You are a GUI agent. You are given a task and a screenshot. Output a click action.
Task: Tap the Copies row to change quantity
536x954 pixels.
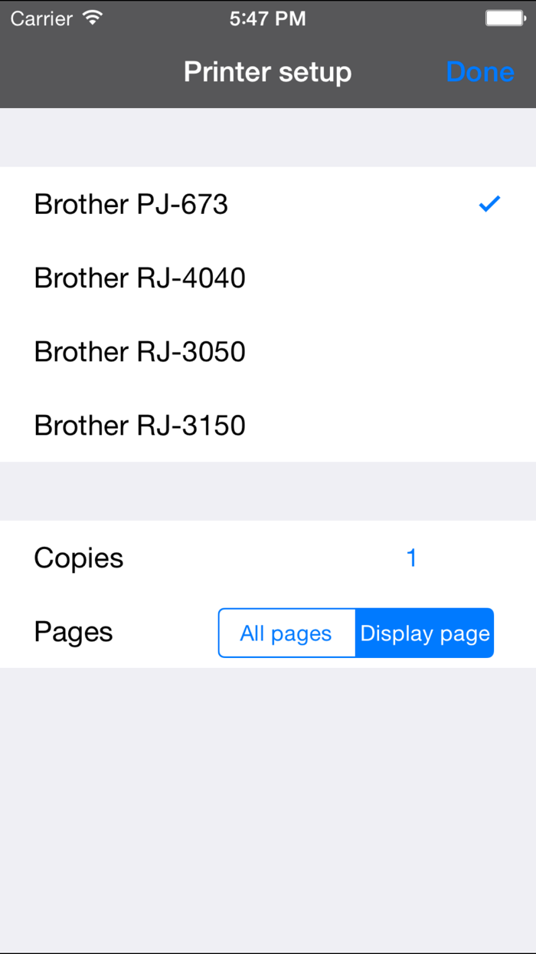[x=78, y=558]
